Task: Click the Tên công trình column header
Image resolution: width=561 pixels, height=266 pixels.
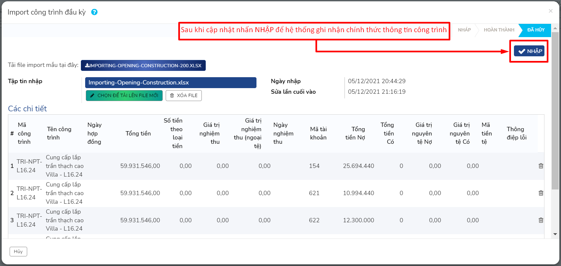Action: click(59, 133)
